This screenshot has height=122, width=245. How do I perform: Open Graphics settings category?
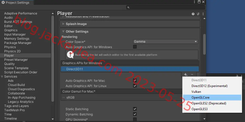point(11,30)
